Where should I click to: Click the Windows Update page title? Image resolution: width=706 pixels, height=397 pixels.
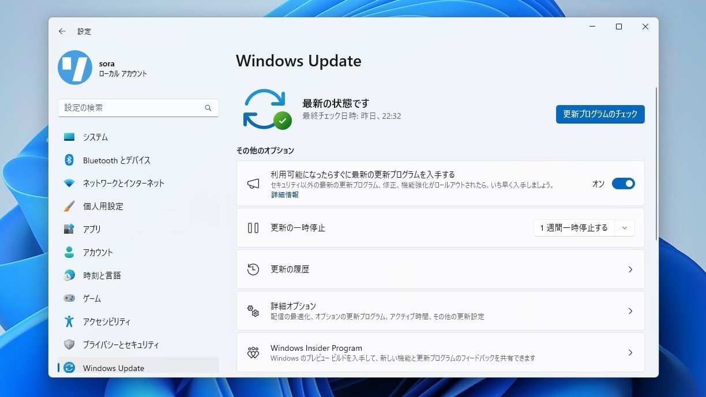tap(299, 61)
